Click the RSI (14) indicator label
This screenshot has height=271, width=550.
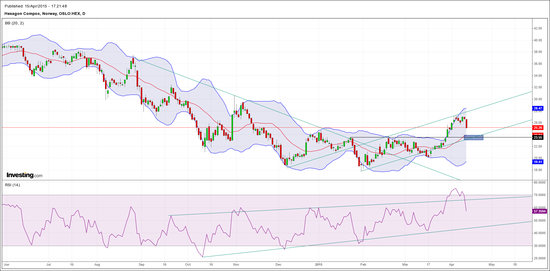12,185
